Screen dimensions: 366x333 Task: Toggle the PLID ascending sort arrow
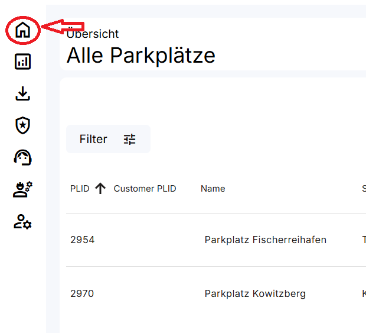[100, 189]
